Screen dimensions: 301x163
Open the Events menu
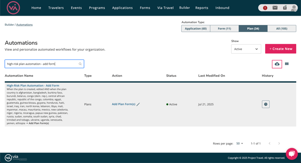pyautogui.click(x=76, y=8)
